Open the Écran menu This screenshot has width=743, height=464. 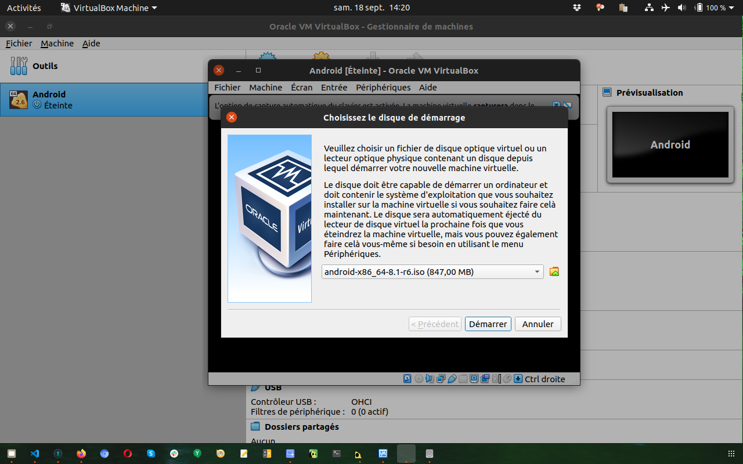tap(301, 87)
